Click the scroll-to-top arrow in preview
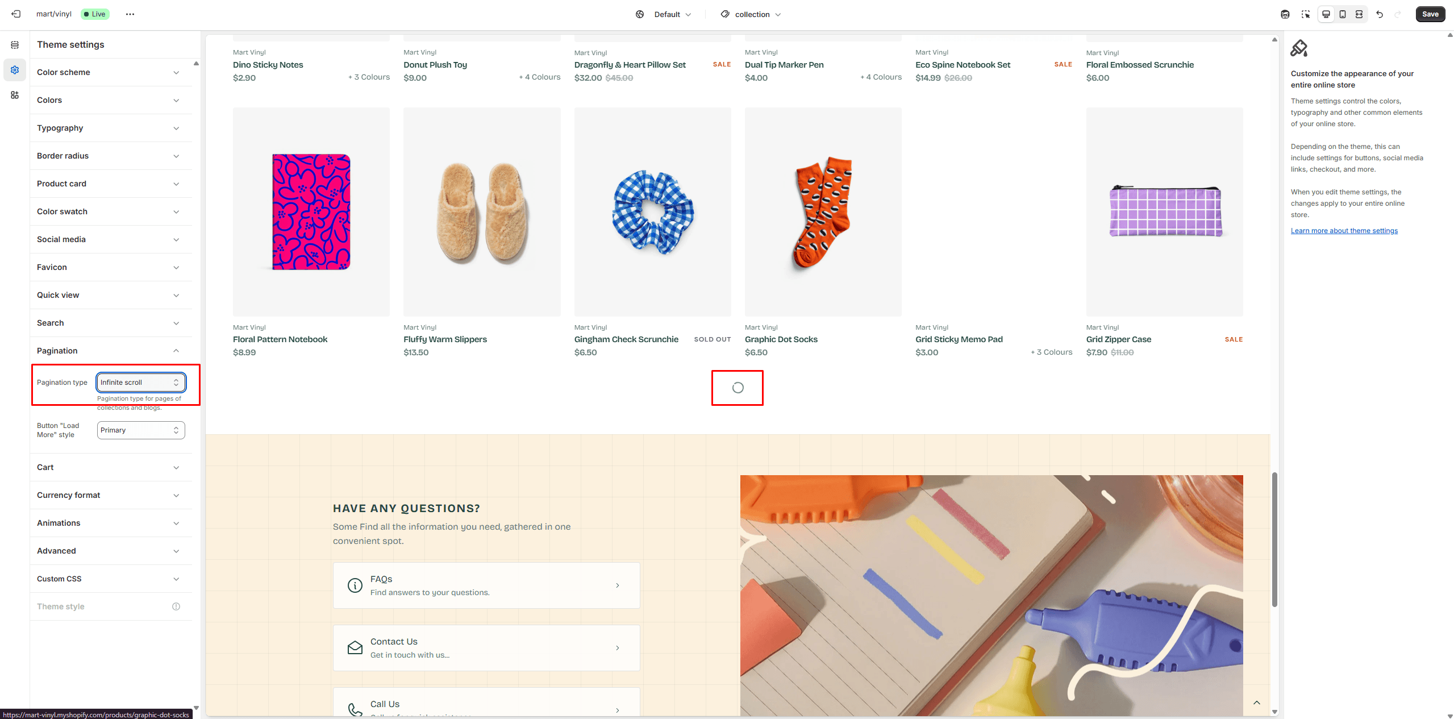This screenshot has height=719, width=1454. pos(1257,703)
